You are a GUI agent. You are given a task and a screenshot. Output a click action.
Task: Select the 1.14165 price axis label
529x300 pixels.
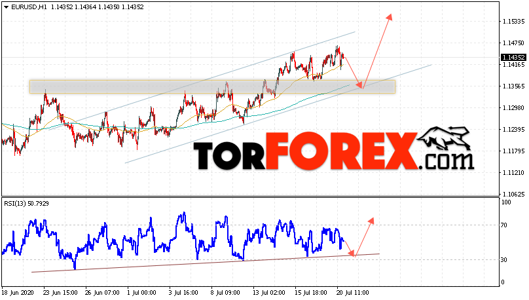(x=513, y=65)
